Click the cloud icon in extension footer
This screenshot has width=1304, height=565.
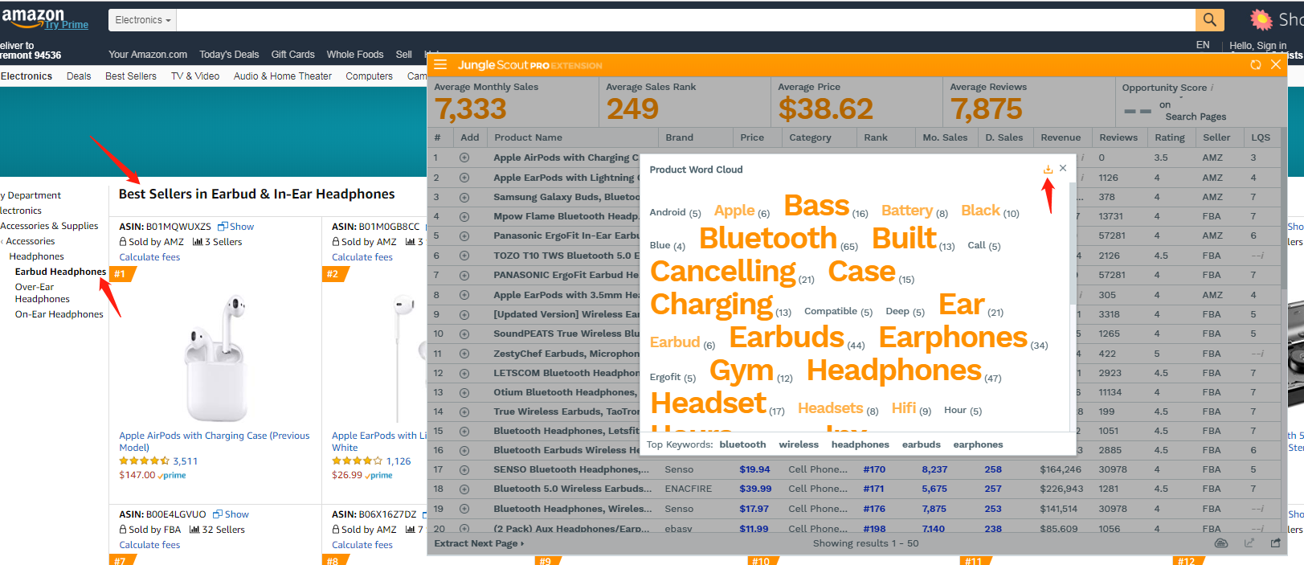(1221, 543)
